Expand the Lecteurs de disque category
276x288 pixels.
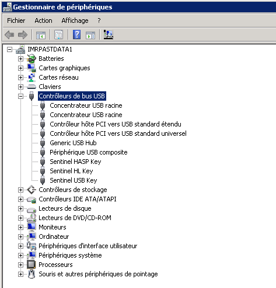(20, 208)
